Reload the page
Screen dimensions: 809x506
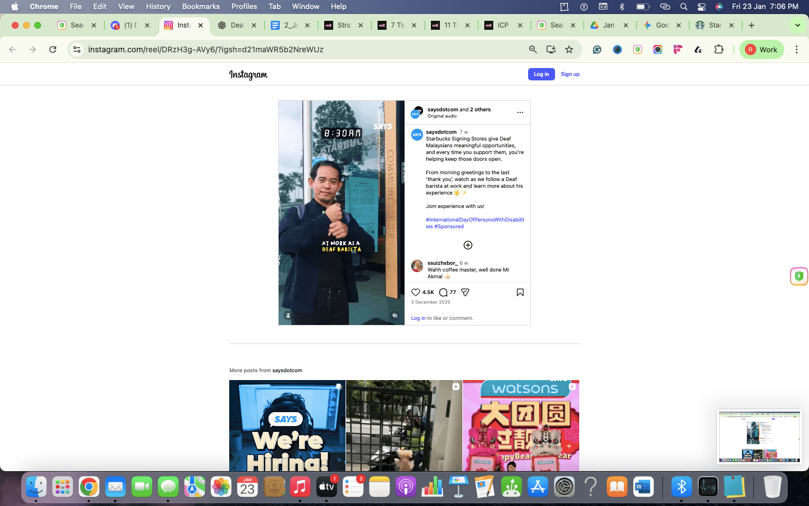point(53,49)
